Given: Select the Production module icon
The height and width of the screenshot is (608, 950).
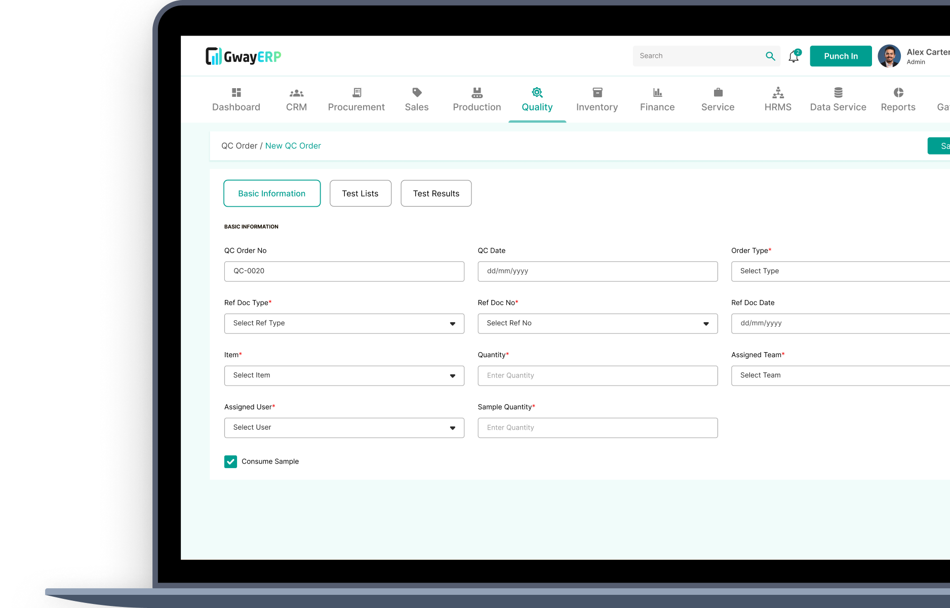Looking at the screenshot, I should (x=477, y=93).
